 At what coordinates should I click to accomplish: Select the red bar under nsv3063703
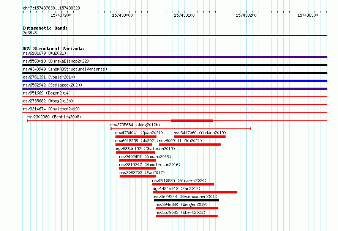click(x=138, y=176)
